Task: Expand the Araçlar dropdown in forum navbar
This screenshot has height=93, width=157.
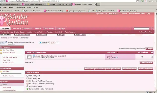Action: click(x=30, y=32)
